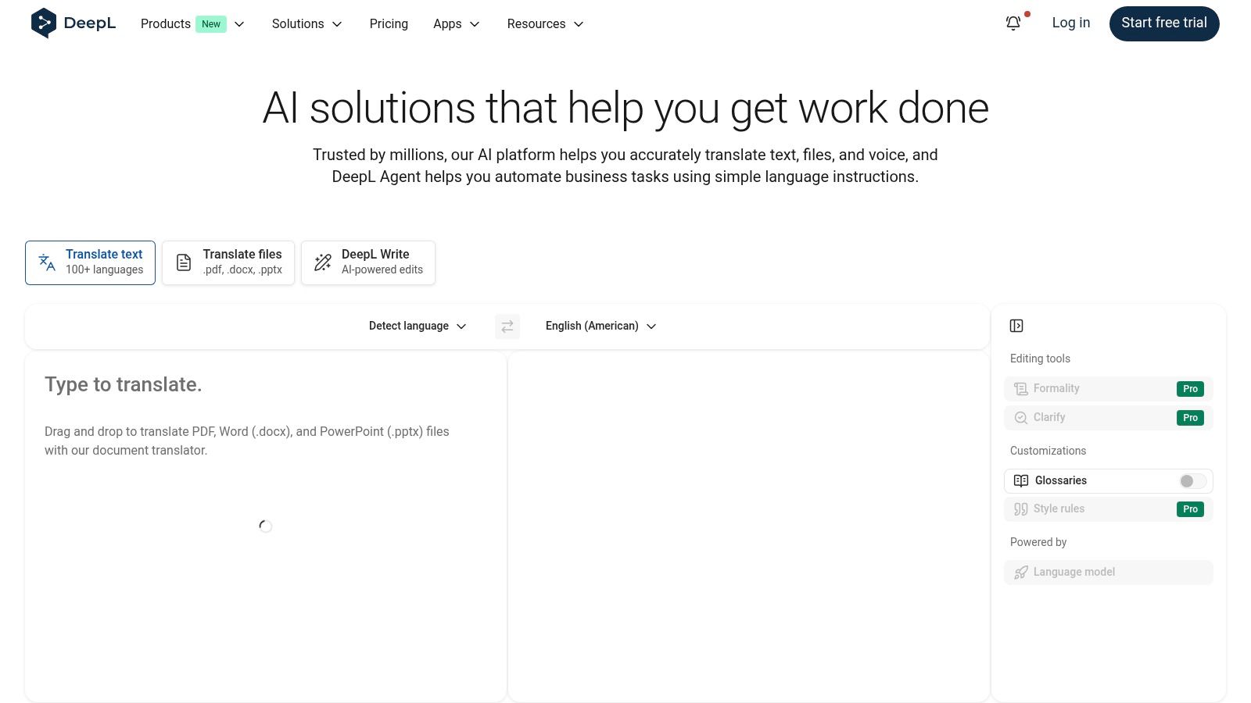The width and height of the screenshot is (1251, 703).
Task: Switch to the Translate files tab
Action: 228,262
